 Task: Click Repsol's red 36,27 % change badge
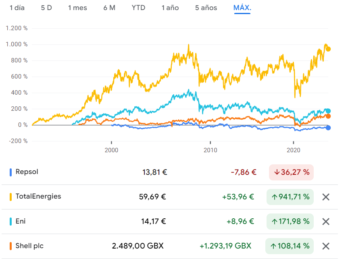pyautogui.click(x=291, y=172)
